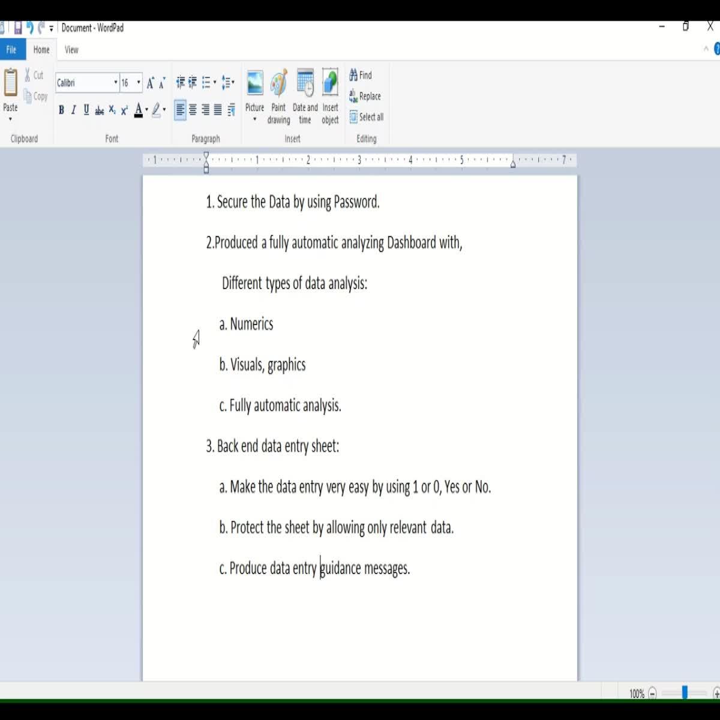Enable center text alignment
720x720 pixels.
pyautogui.click(x=193, y=110)
